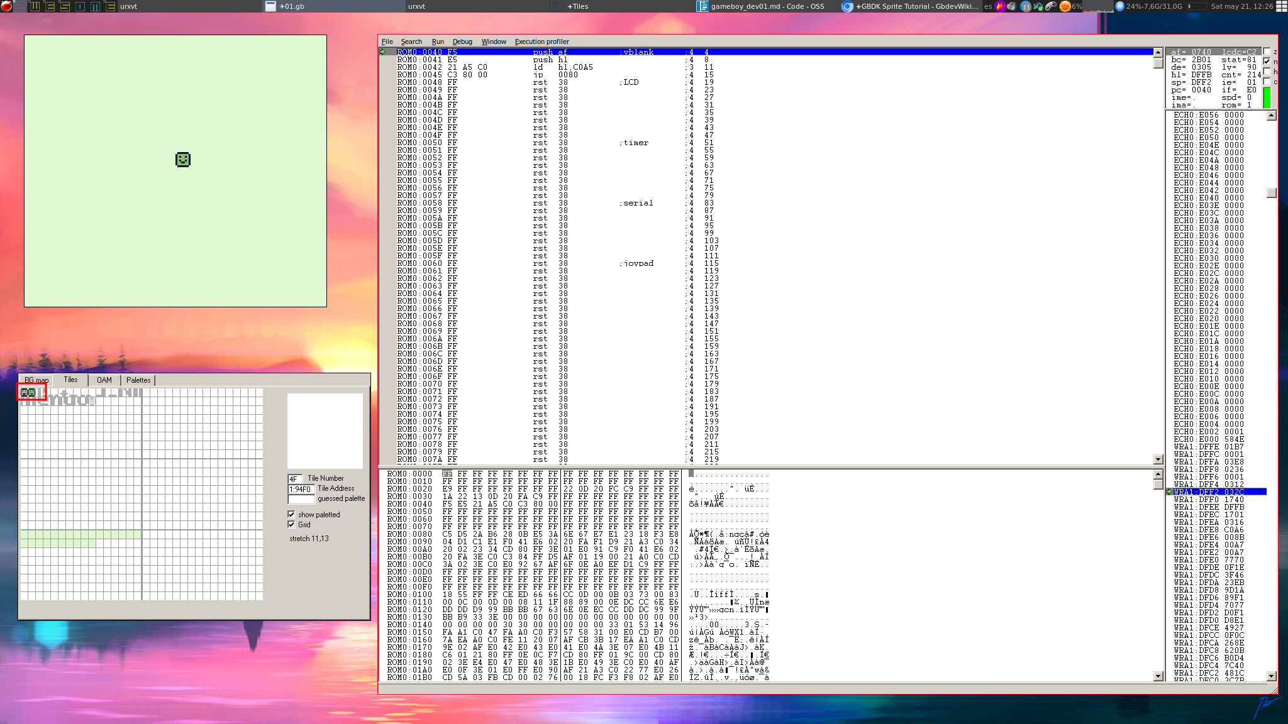Click the FreeBSD logo launcher icon
Screen dimensions: 1288x724
pos(6,6)
